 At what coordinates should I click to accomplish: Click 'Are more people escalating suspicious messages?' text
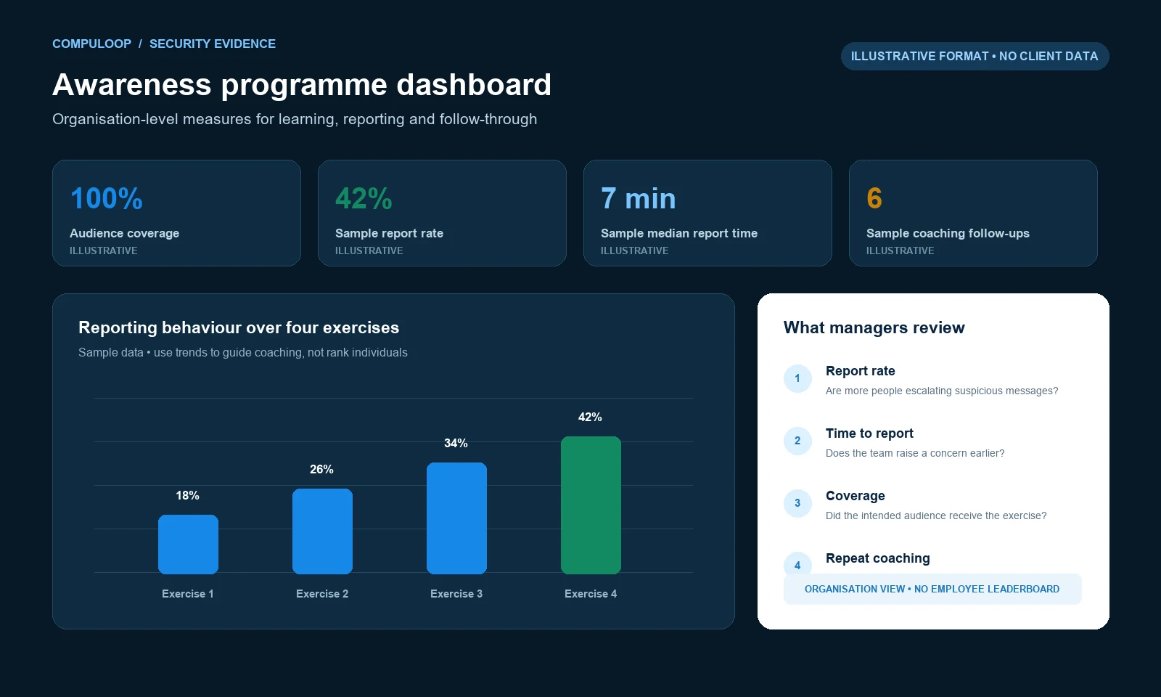[942, 391]
